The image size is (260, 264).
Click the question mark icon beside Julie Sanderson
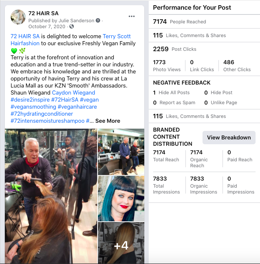98,20
